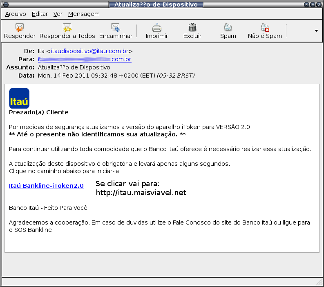Viewport: 324px width, 287px height.
Task: Open the window menu button in title bar
Action: (6, 4)
